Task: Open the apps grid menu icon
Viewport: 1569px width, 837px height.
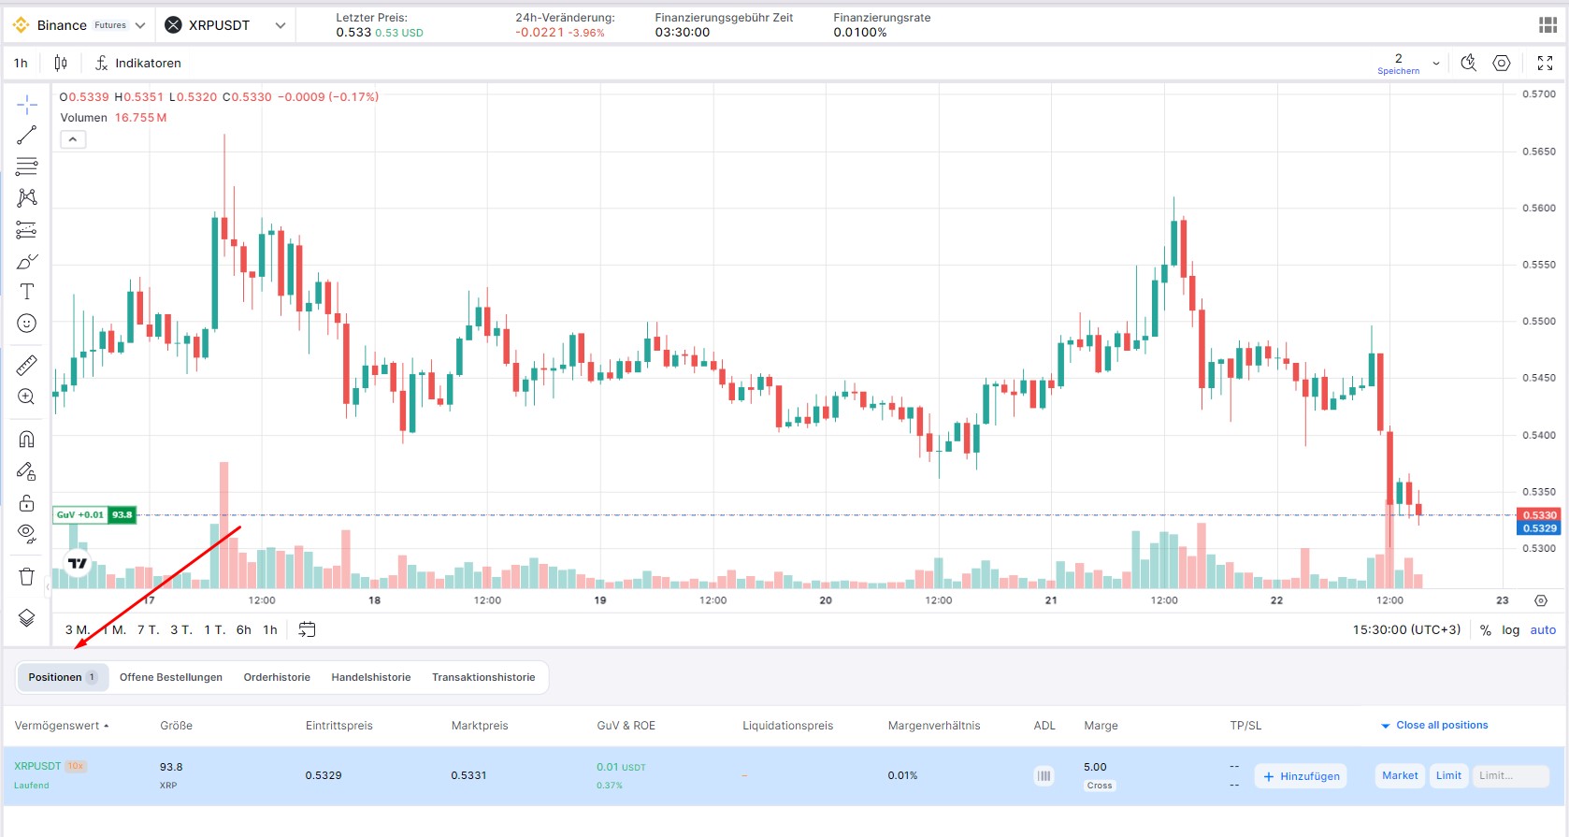Action: coord(1547,25)
